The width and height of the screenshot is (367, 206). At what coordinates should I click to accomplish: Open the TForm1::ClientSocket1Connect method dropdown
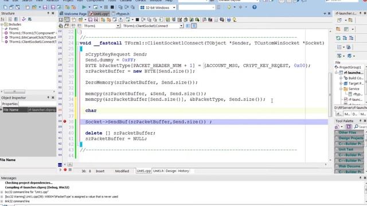[181, 26]
